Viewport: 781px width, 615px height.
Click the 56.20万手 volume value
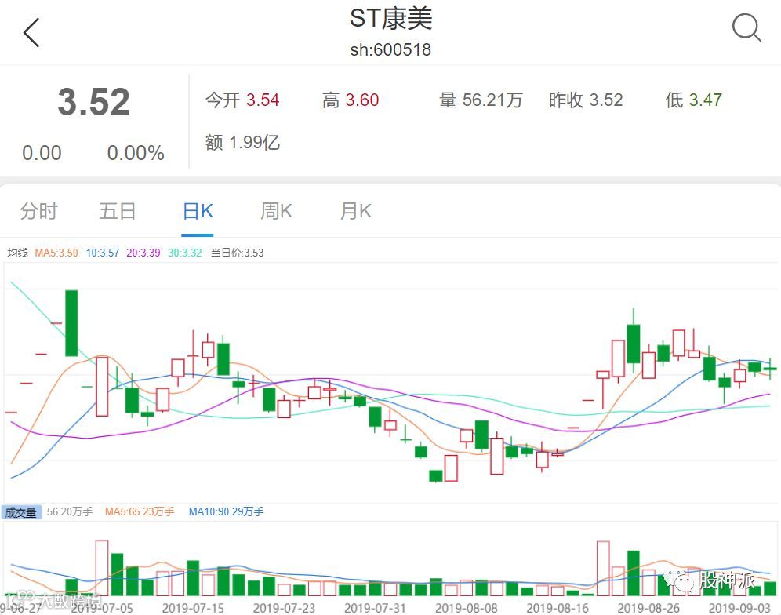point(70,511)
